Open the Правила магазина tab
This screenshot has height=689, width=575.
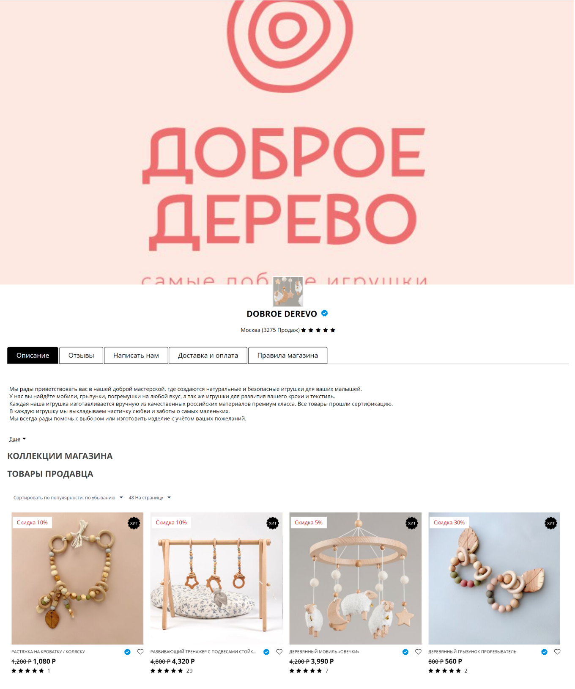[x=287, y=356]
